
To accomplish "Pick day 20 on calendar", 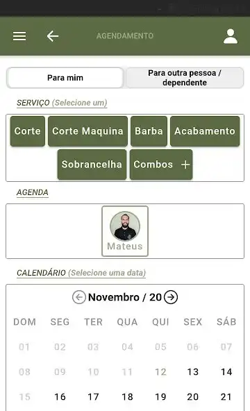I will click(x=193, y=397).
